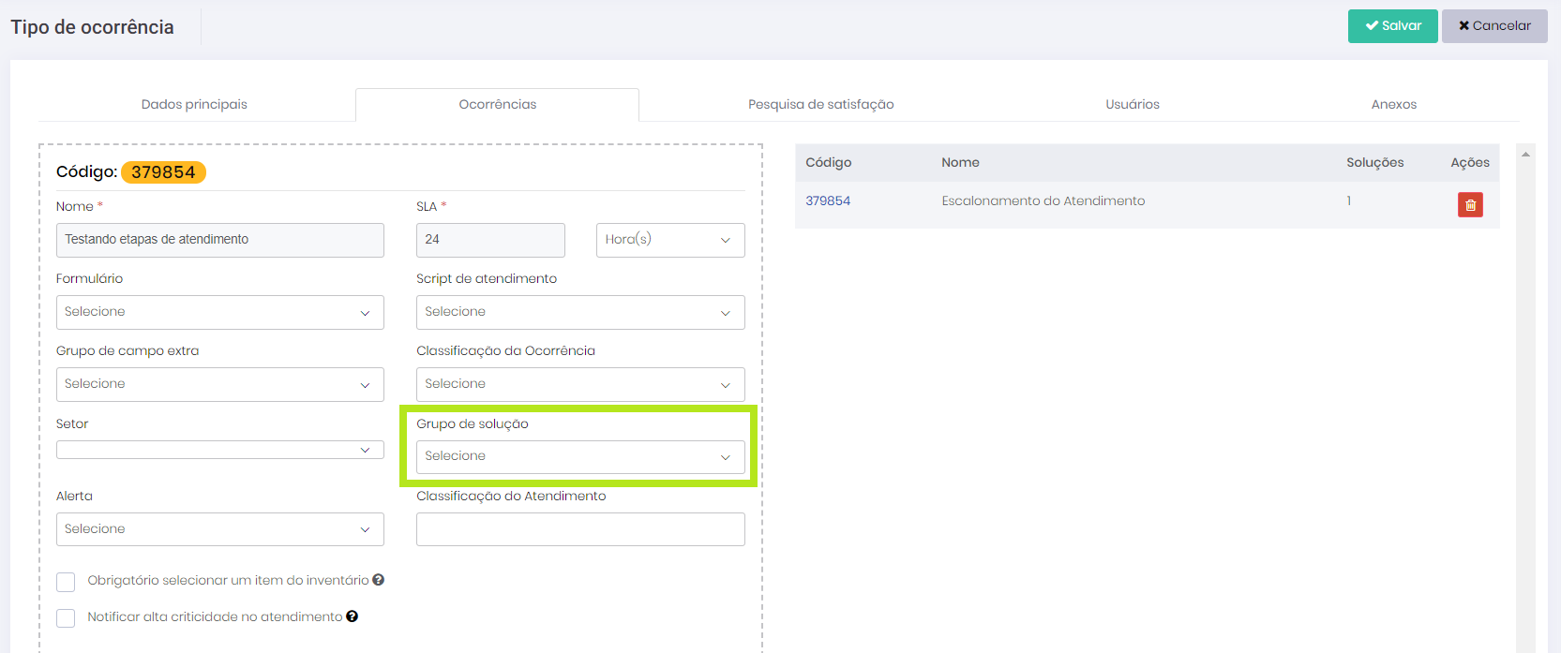
Task: Click the red trash delete icon
Action: (x=1469, y=204)
